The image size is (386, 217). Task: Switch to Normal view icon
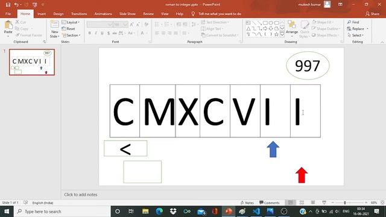pos(291,203)
